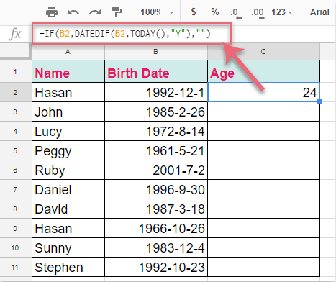The width and height of the screenshot is (336, 282).
Task: Select column A header
Action: pos(68,51)
